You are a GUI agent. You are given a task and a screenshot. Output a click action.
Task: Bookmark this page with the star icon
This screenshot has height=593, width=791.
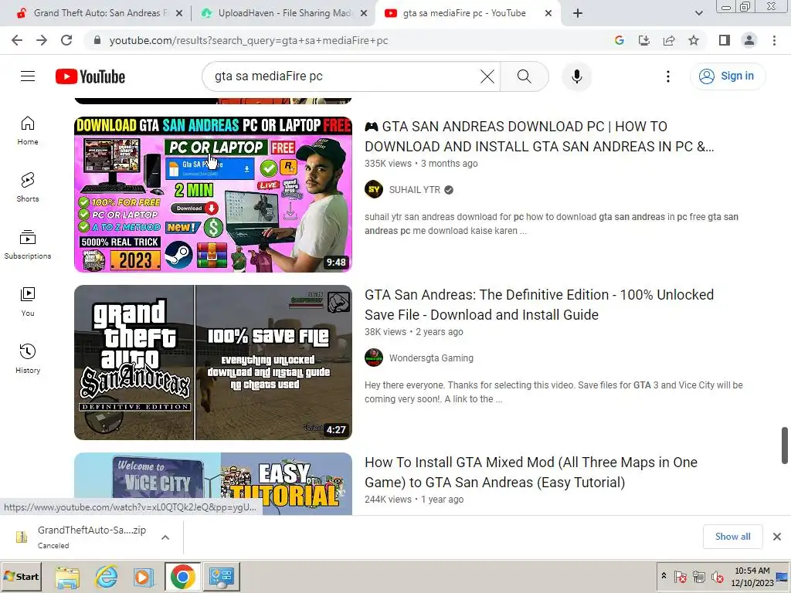[x=694, y=40]
